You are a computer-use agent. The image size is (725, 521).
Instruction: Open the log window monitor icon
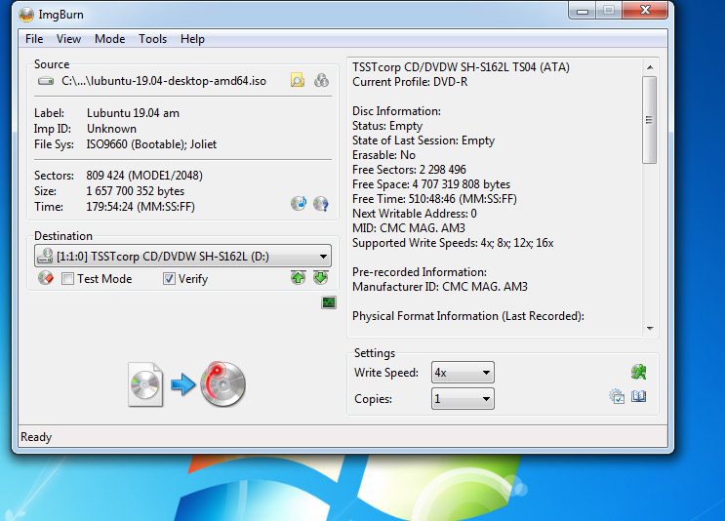click(329, 302)
